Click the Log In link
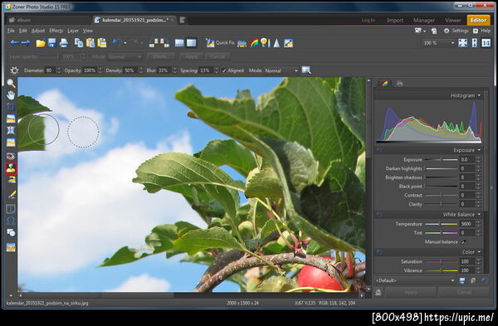498x326 pixels. (x=368, y=20)
